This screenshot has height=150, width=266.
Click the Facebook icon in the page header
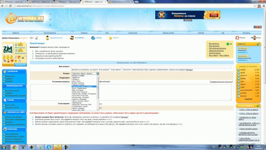coord(255,27)
